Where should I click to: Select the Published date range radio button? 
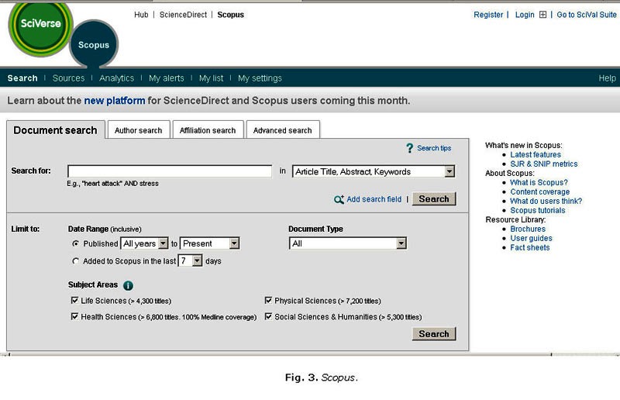tap(75, 243)
